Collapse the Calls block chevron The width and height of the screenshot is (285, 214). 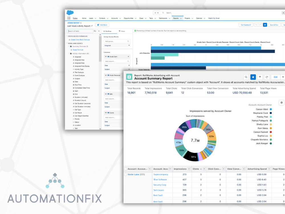(x=106, y=94)
